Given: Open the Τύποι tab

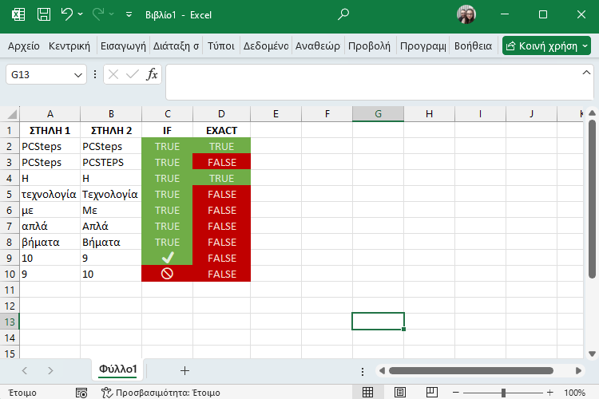Looking at the screenshot, I should click(220, 46).
